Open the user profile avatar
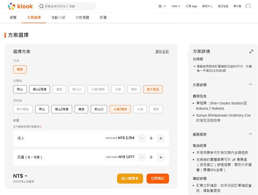 [x=248, y=6]
